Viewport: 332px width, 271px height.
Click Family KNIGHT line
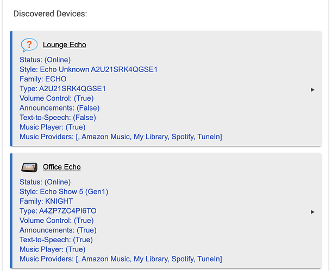tap(46, 201)
